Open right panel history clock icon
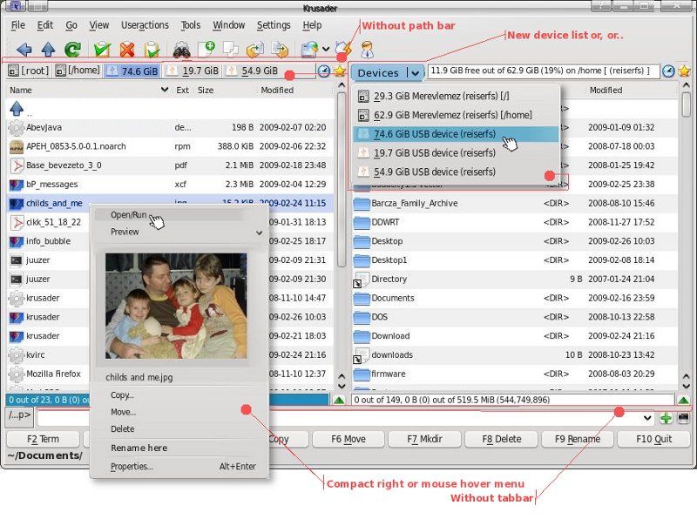The height and width of the screenshot is (519, 697). [668, 71]
